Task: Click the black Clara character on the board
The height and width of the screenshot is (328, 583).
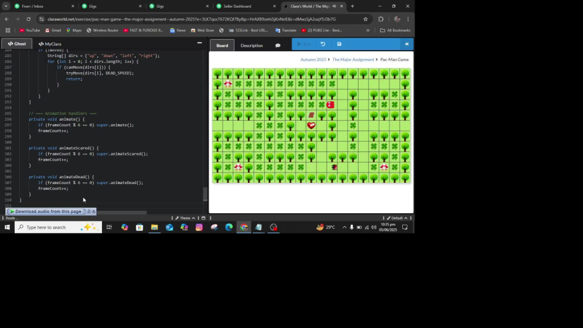Action: click(x=334, y=168)
